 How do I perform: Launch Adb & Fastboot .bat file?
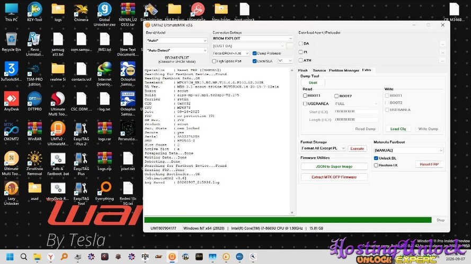point(58,163)
